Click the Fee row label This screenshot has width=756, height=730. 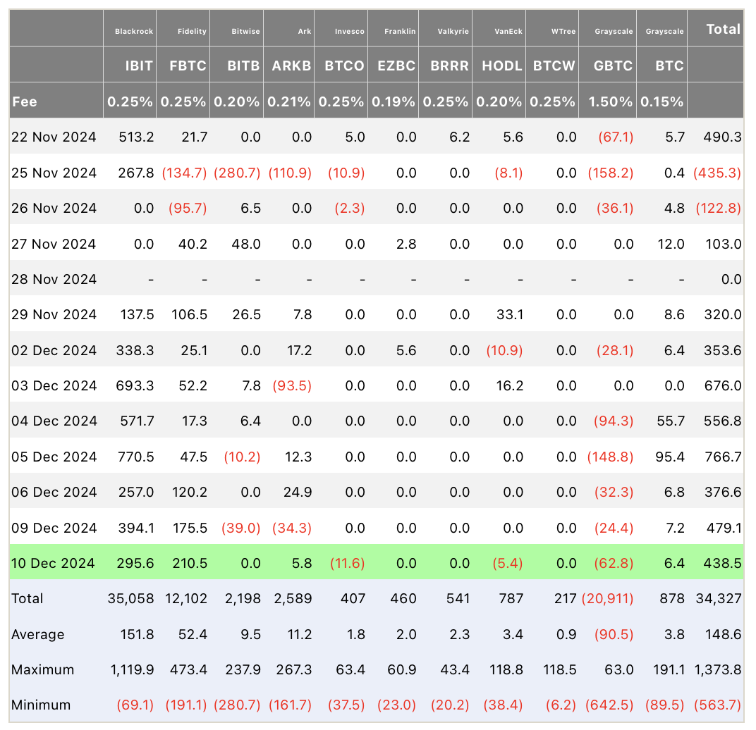click(24, 101)
